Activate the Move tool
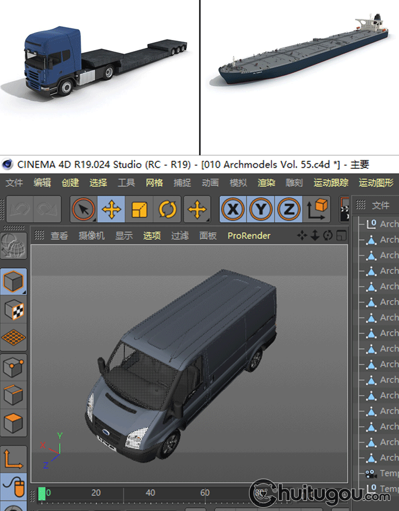 (x=111, y=209)
